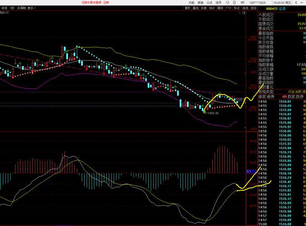The width and height of the screenshot is (306, 226).
Task: Select the 年线 yearly period
Action: click(4, 8)
